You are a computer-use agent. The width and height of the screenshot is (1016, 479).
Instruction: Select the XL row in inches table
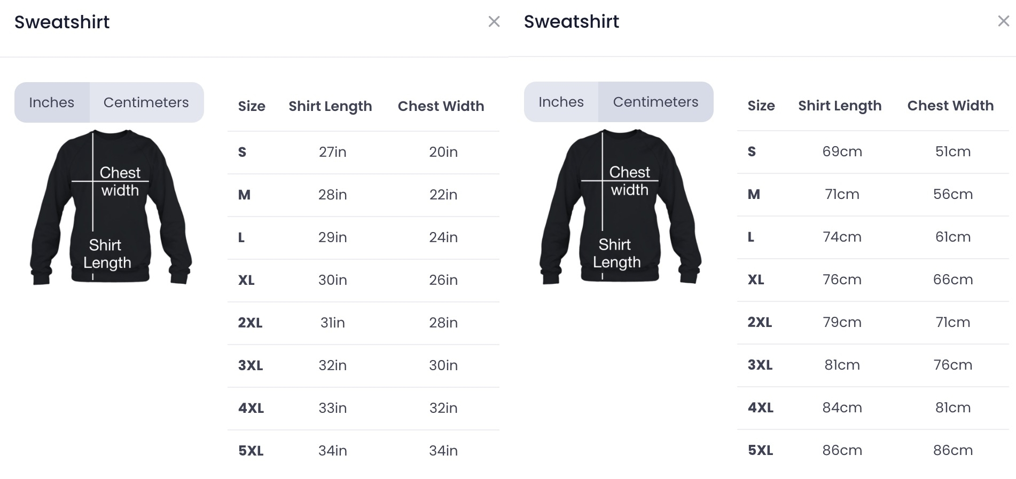363,281
